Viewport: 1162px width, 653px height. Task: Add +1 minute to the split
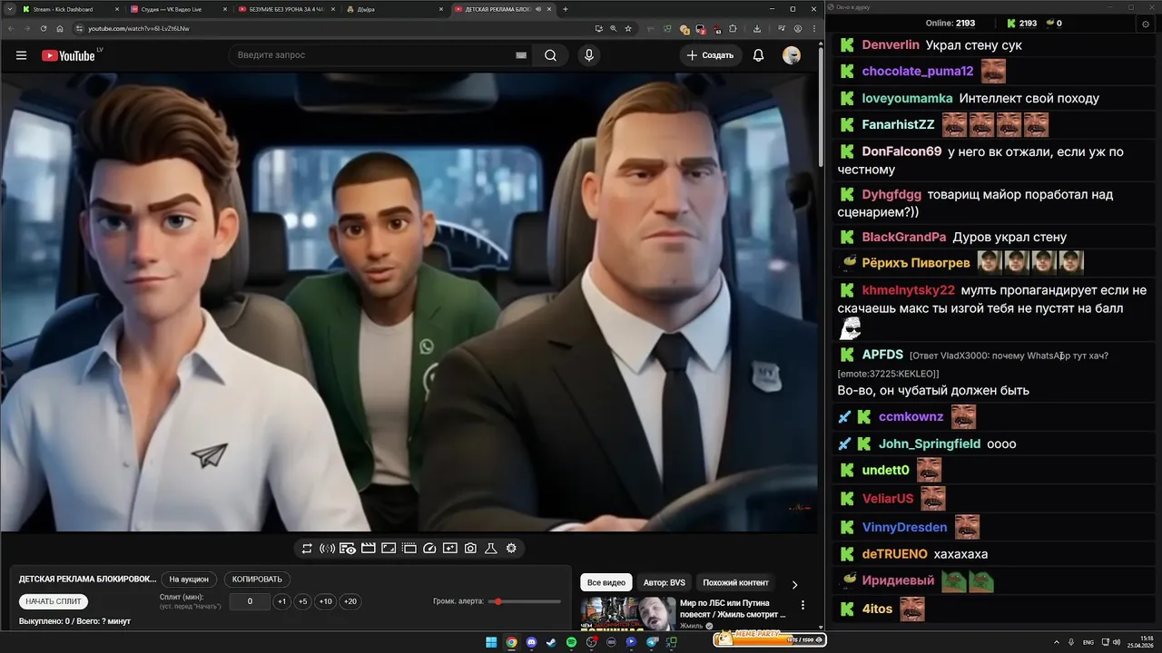(x=282, y=601)
